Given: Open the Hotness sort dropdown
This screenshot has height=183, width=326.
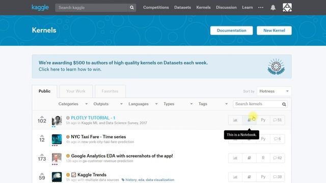Looking at the screenshot, I should point(274,91).
